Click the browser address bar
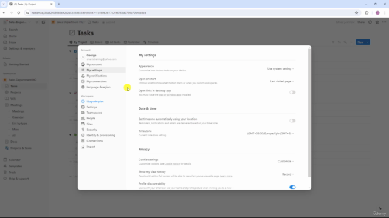The height and width of the screenshot is (218, 389). (x=191, y=13)
